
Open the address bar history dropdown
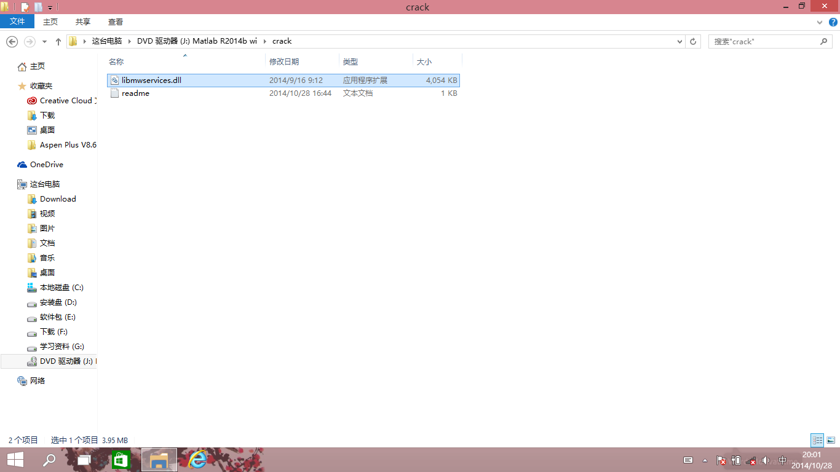tap(680, 41)
